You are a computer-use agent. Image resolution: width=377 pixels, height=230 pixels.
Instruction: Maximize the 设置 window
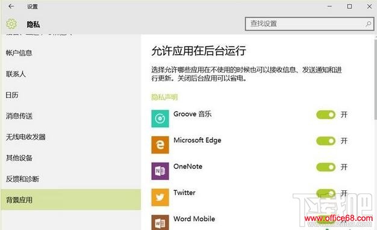pyautogui.click(x=349, y=7)
